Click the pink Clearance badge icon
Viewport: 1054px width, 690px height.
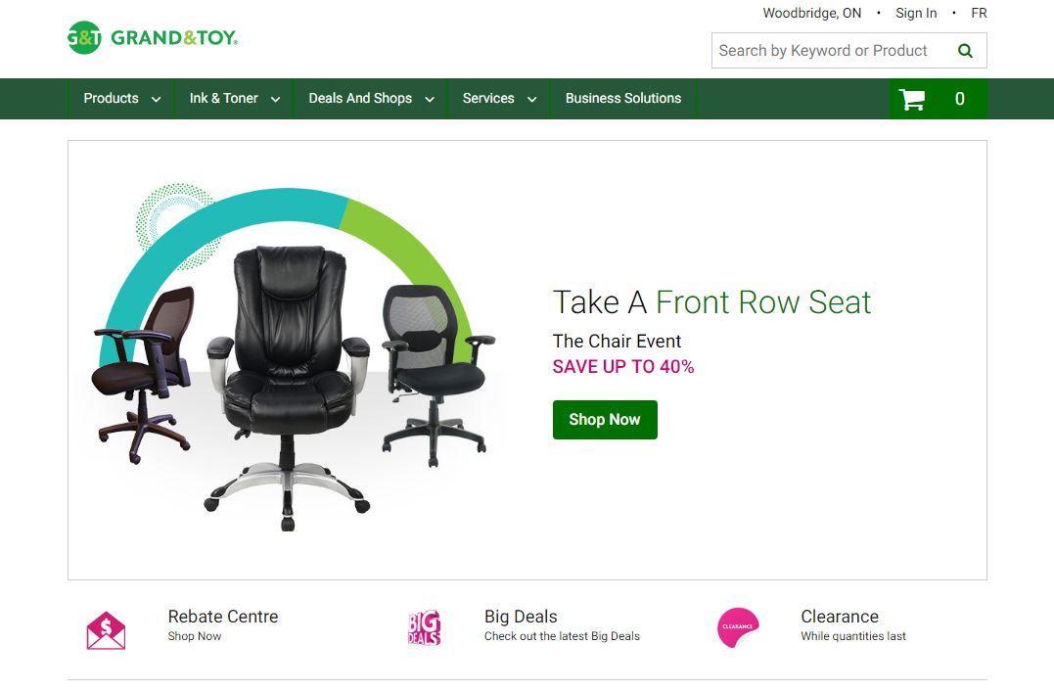pyautogui.click(x=738, y=627)
